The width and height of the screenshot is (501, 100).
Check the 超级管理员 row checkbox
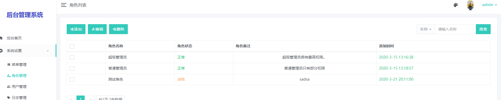tap(72, 57)
